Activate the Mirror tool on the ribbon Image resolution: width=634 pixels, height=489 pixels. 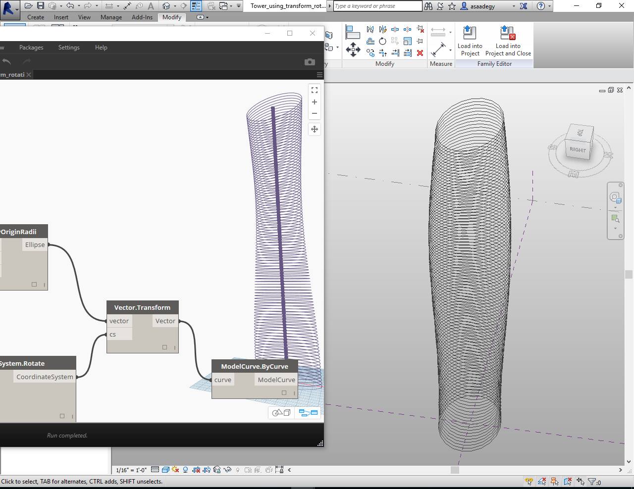(x=370, y=30)
